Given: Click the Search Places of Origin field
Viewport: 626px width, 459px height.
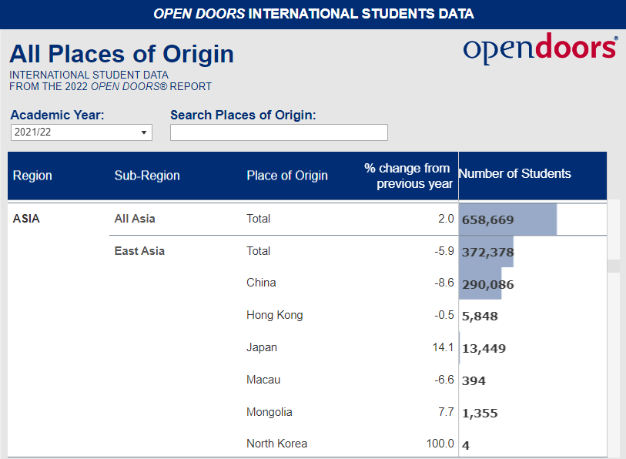Looking at the screenshot, I should 279,132.
